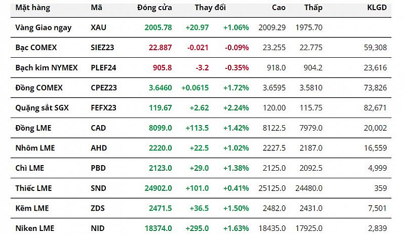Click the Kẽm LME commodity name
This screenshot has height=234, width=405.
tap(32, 208)
